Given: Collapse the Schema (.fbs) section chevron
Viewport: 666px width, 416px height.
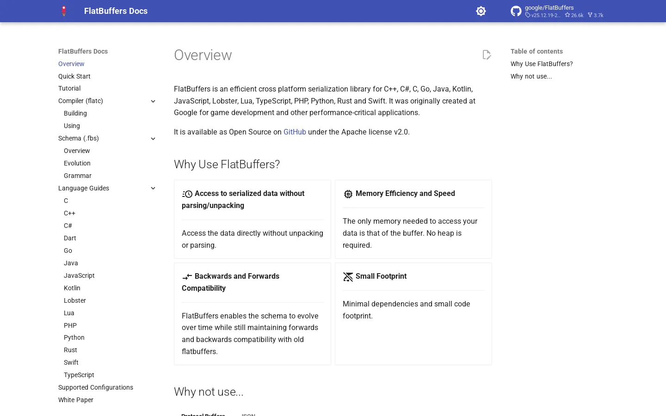Looking at the screenshot, I should tap(153, 139).
